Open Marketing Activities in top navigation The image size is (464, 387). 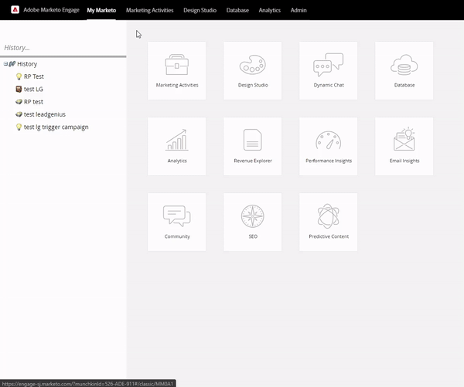[150, 10]
